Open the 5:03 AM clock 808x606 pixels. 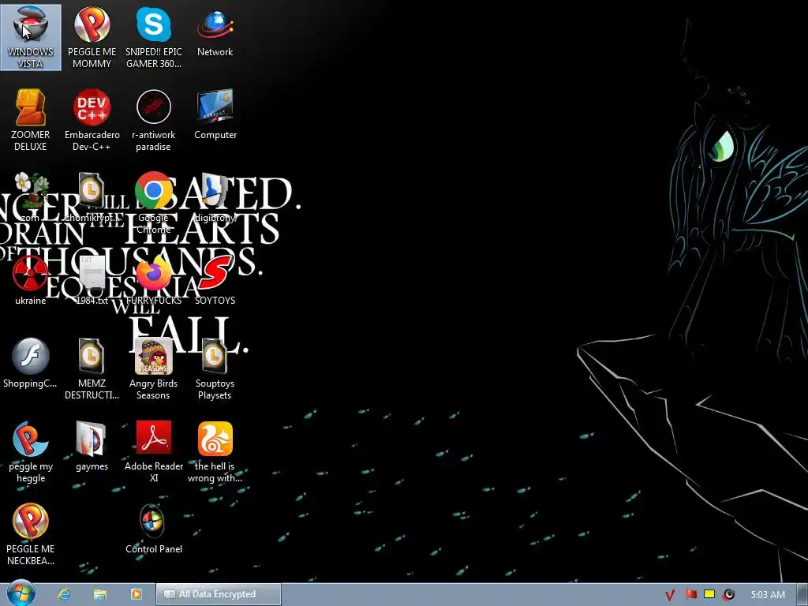click(x=768, y=595)
